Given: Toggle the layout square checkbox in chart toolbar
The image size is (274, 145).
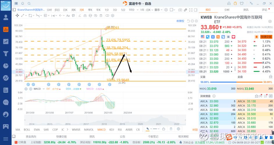Looking at the screenshot, I should pos(172,10).
